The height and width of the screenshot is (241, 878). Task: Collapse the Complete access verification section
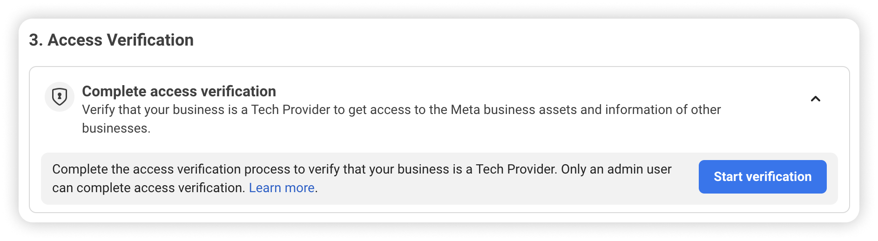(x=815, y=99)
